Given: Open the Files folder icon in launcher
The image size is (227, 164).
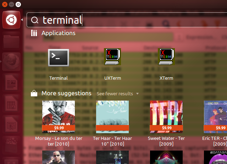Looking at the screenshot, I should tap(11, 41).
